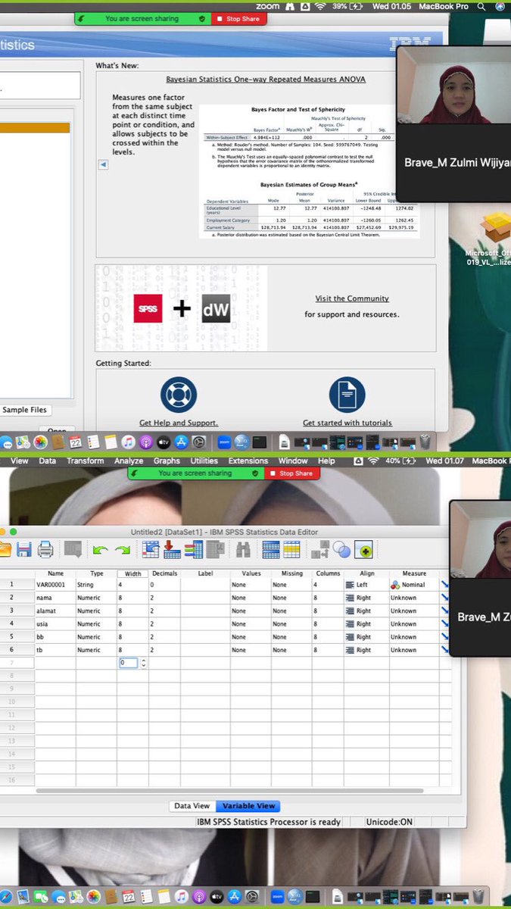Open the Extensions menu

248,461
